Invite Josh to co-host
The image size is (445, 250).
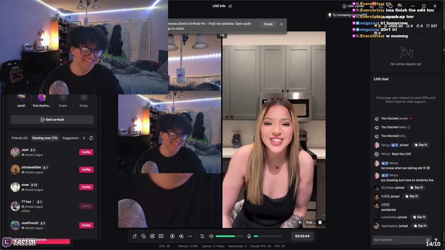tap(86, 152)
